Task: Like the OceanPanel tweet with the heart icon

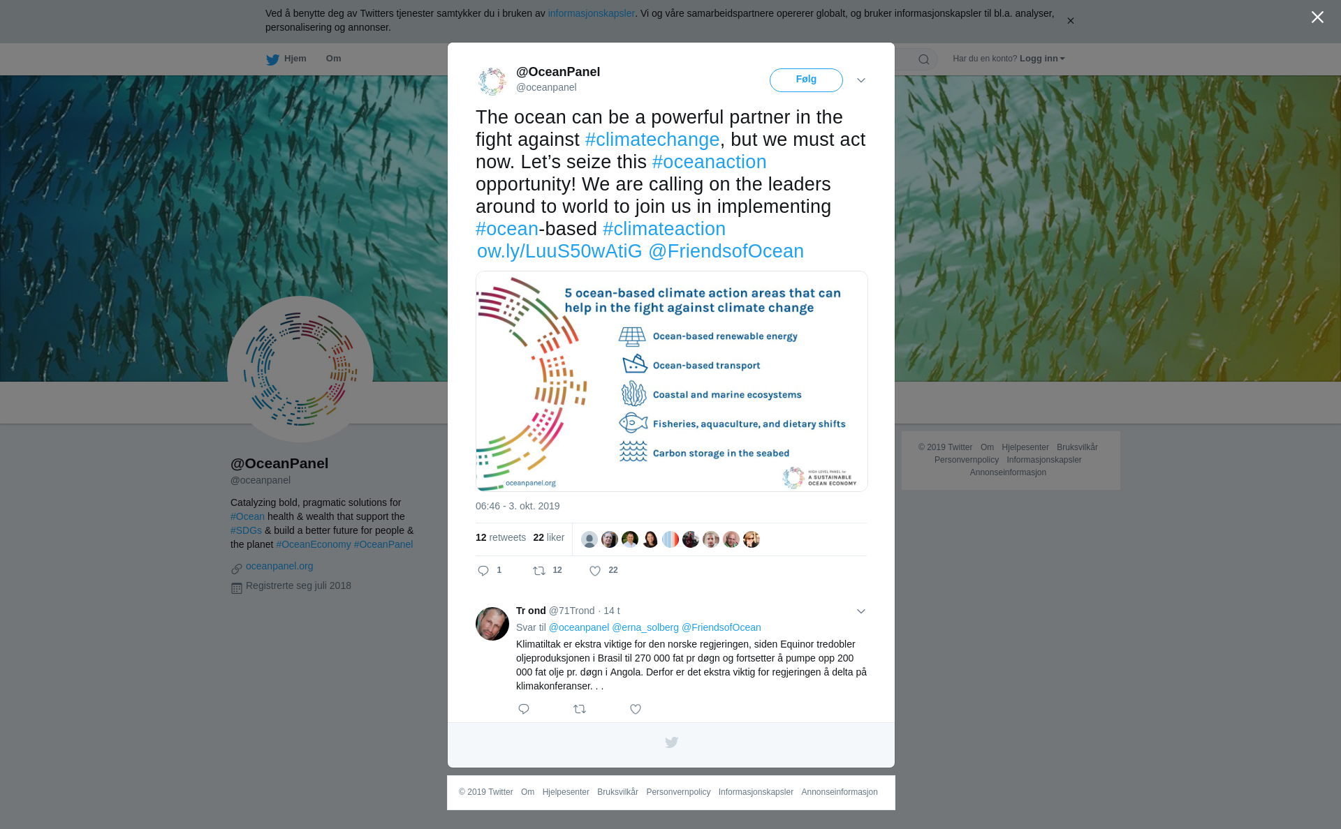Action: (x=595, y=571)
